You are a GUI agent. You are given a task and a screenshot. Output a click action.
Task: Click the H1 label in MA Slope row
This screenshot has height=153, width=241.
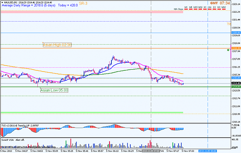(205, 7)
